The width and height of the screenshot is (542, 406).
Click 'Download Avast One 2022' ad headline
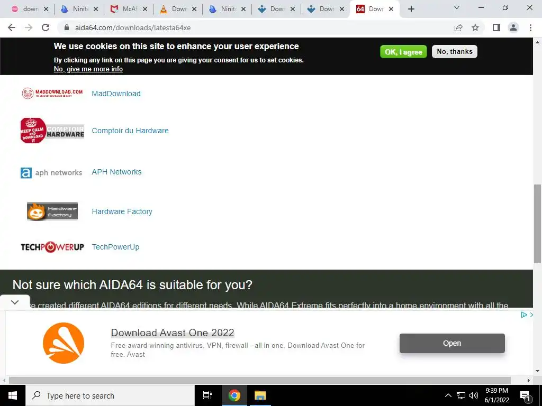173,333
